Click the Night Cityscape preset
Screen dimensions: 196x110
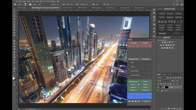tap(133, 82)
